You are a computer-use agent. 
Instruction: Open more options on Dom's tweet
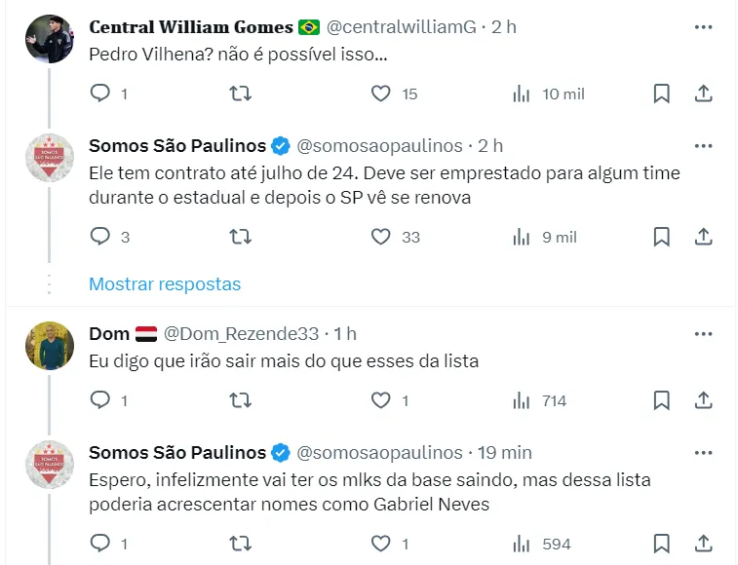703,334
